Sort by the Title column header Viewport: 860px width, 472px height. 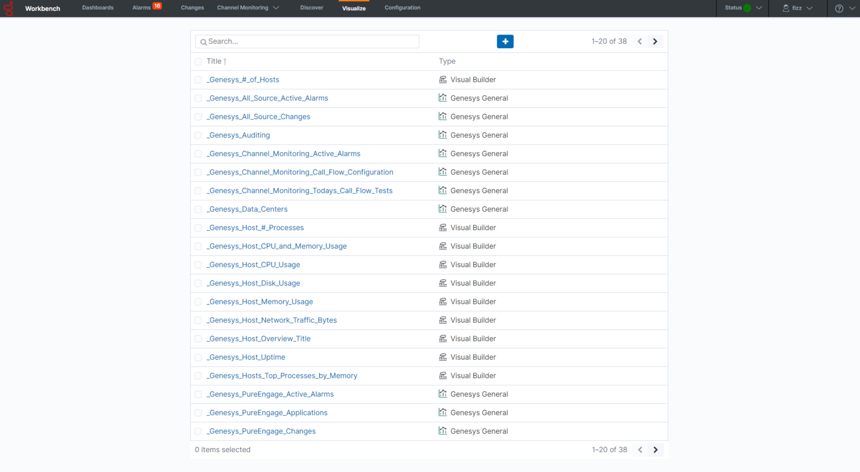[x=217, y=61]
